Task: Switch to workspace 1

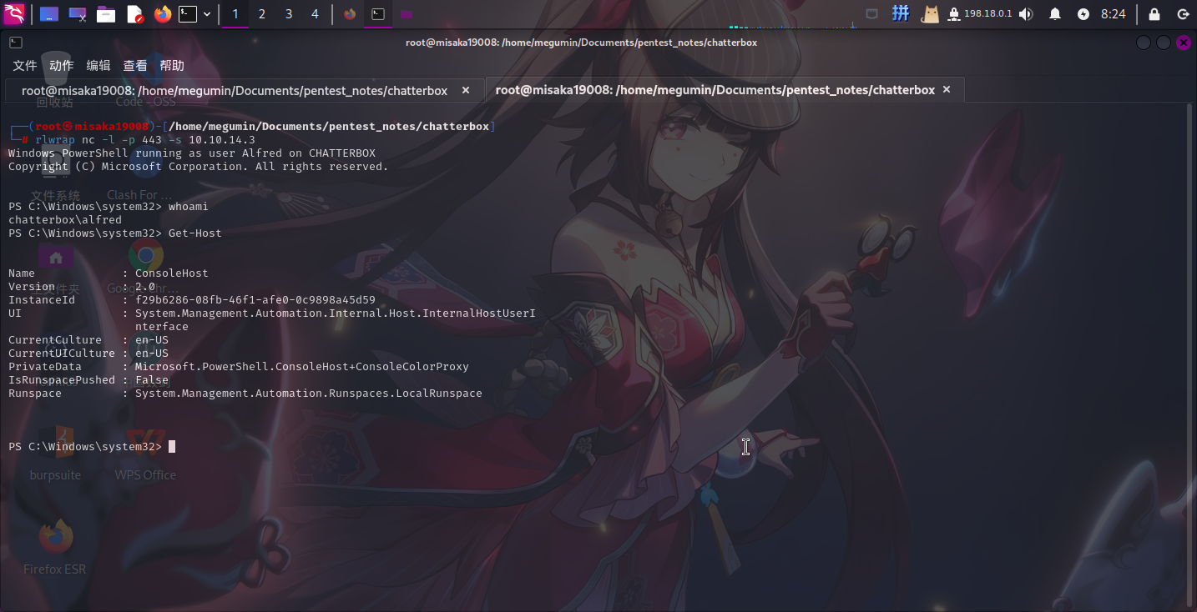Action: tap(235, 14)
